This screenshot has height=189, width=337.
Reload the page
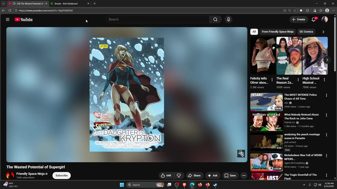[x=10, y=10]
